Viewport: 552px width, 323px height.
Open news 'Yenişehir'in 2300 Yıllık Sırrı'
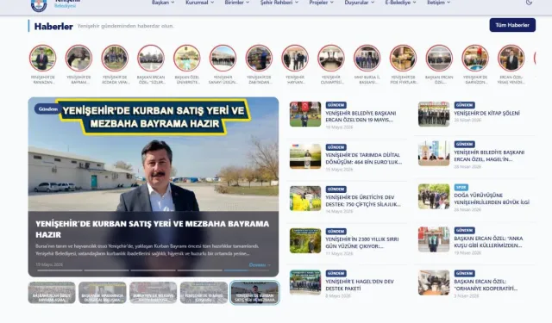coord(362,243)
